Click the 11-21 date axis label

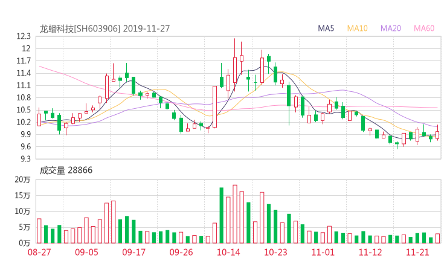coord(417,252)
